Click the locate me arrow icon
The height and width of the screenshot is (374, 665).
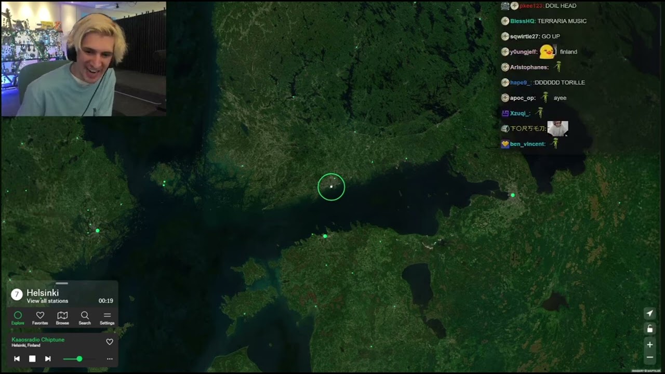pos(649,313)
